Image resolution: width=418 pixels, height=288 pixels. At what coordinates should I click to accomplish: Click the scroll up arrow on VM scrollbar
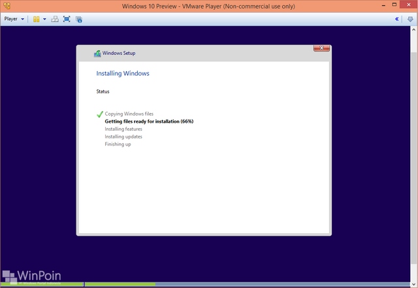413,29
